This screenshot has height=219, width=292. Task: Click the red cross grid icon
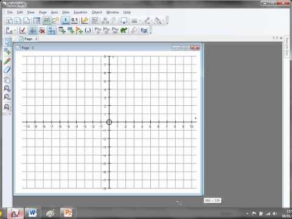click(x=42, y=30)
